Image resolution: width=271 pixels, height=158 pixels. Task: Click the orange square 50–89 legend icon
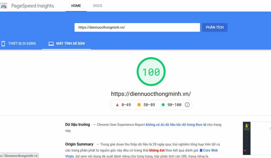[x=139, y=105]
